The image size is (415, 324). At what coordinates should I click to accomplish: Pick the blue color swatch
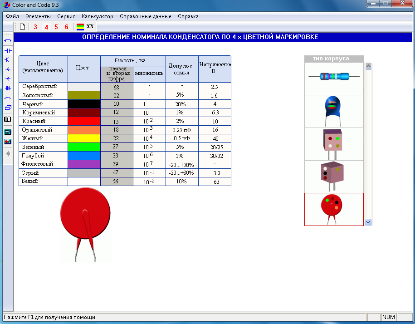(84, 155)
